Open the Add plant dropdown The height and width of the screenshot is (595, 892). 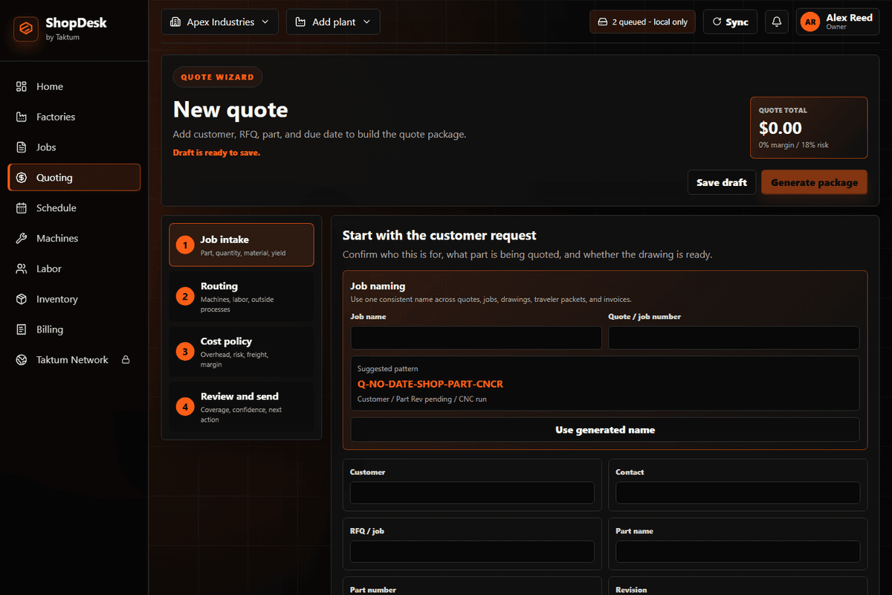(333, 22)
